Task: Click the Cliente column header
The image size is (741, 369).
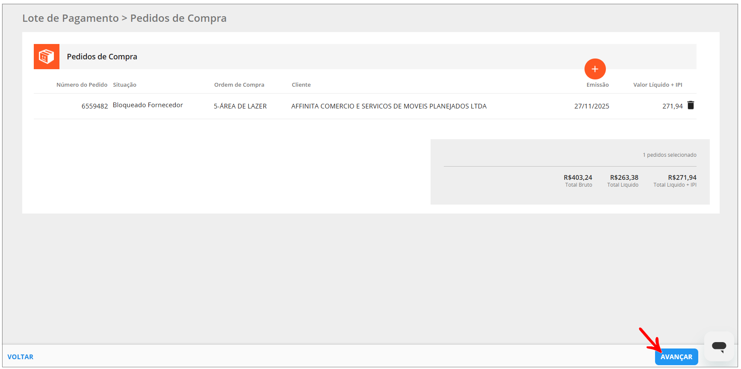Action: coord(301,85)
